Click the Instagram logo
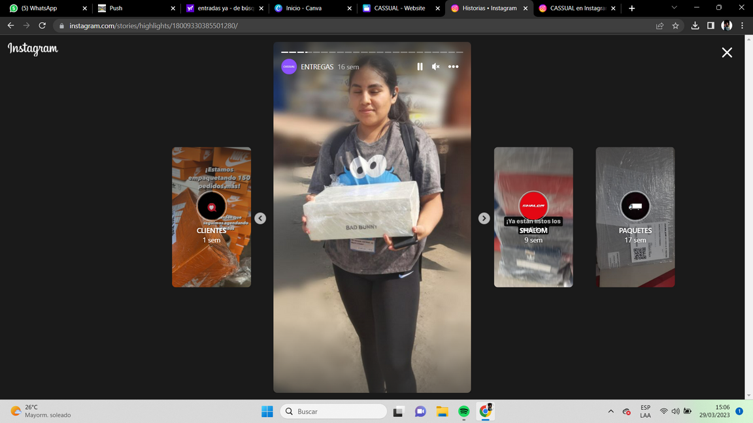Viewport: 753px width, 423px height. pyautogui.click(x=33, y=49)
